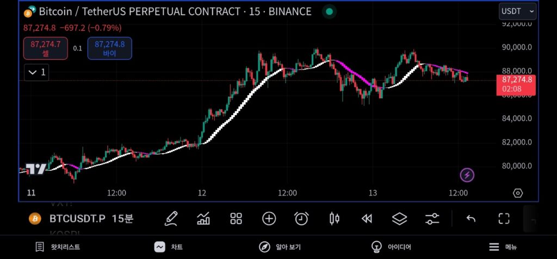Open the stacked layers object tree icon

399,219
